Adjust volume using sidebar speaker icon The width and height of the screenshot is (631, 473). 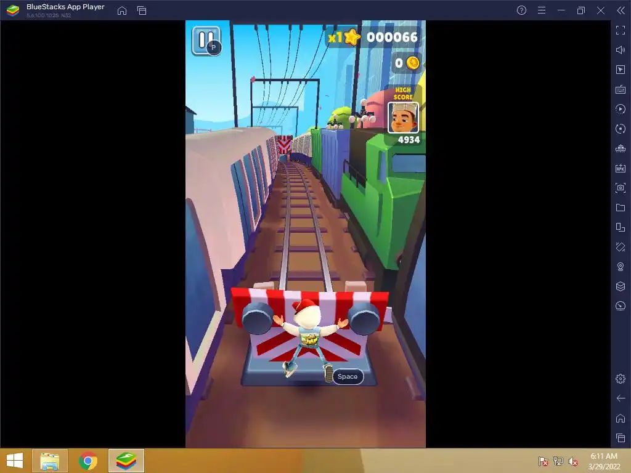621,50
